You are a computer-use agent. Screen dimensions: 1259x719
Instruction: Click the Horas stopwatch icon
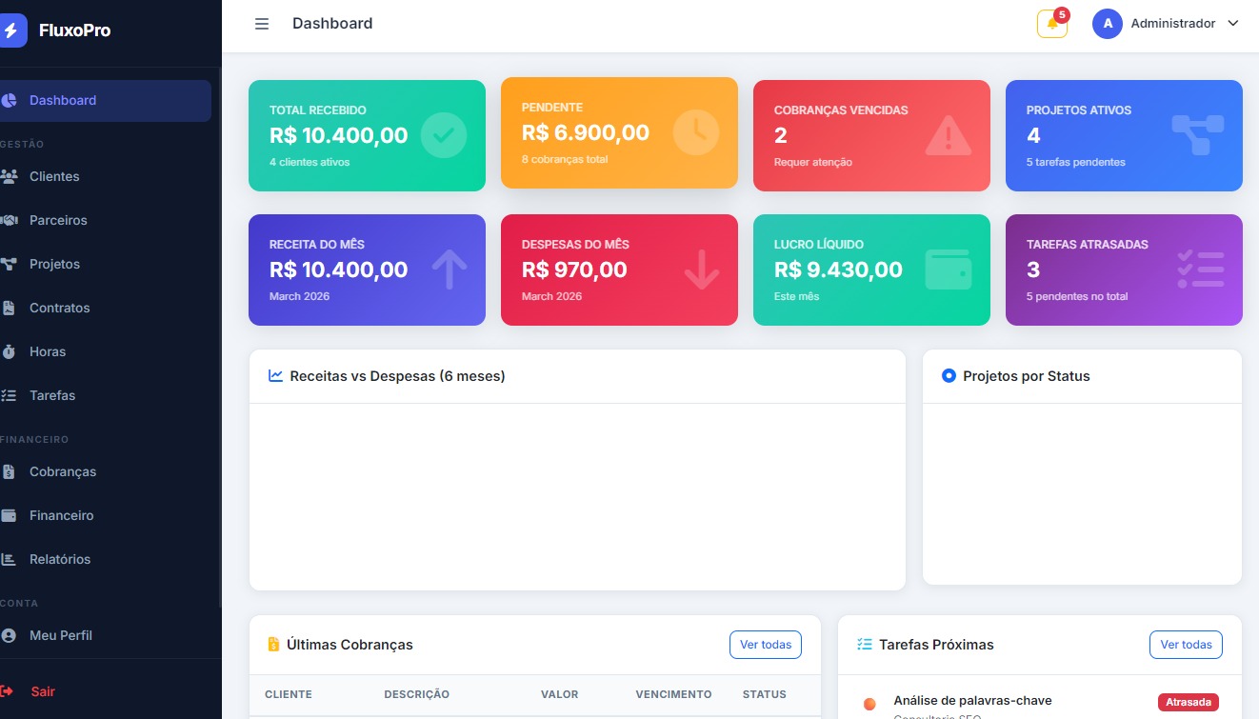(x=10, y=351)
